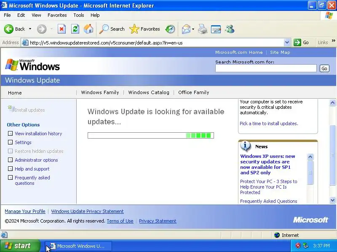Refresh the page with the green arrows icon
This screenshot has height=252, width=337.
(75, 29)
